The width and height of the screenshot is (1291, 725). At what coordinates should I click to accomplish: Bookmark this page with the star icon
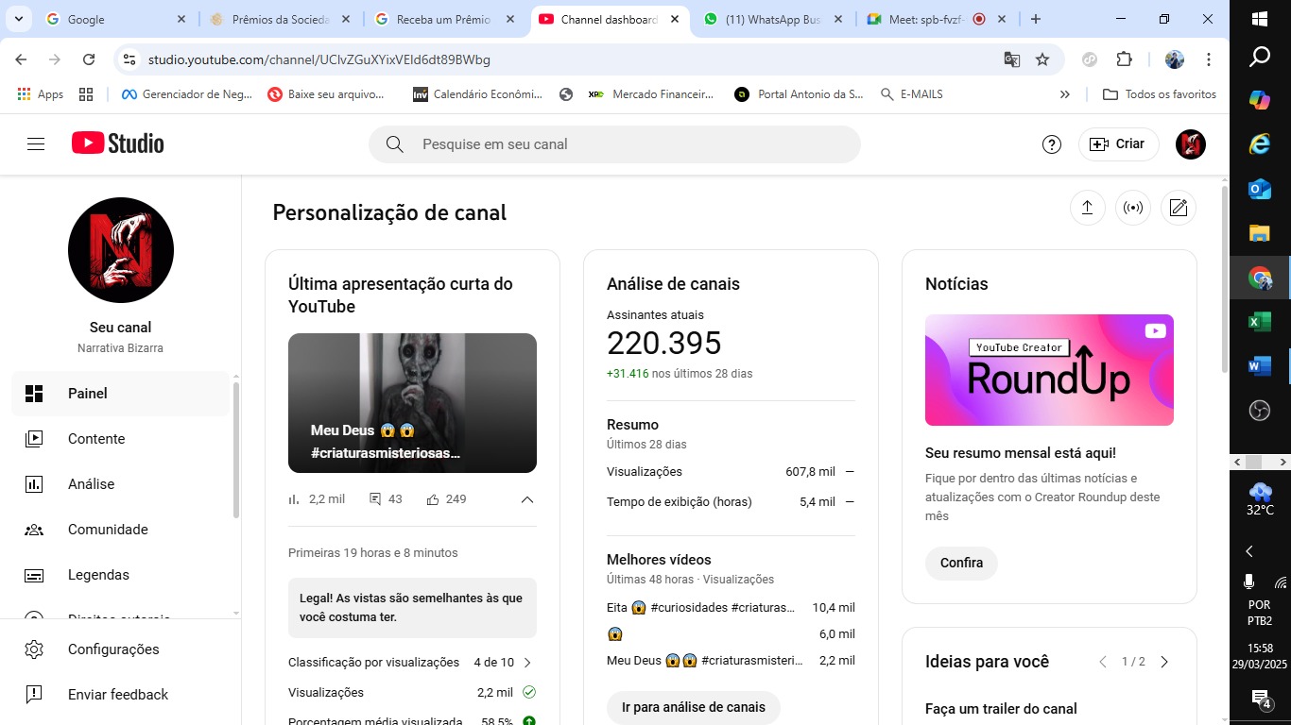coord(1042,59)
